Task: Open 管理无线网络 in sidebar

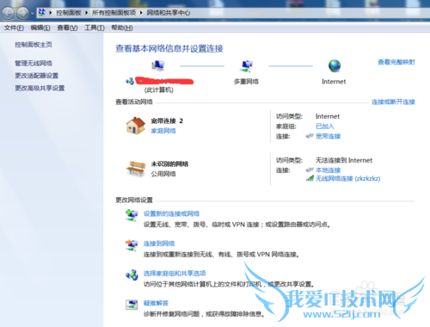Action: pos(34,63)
